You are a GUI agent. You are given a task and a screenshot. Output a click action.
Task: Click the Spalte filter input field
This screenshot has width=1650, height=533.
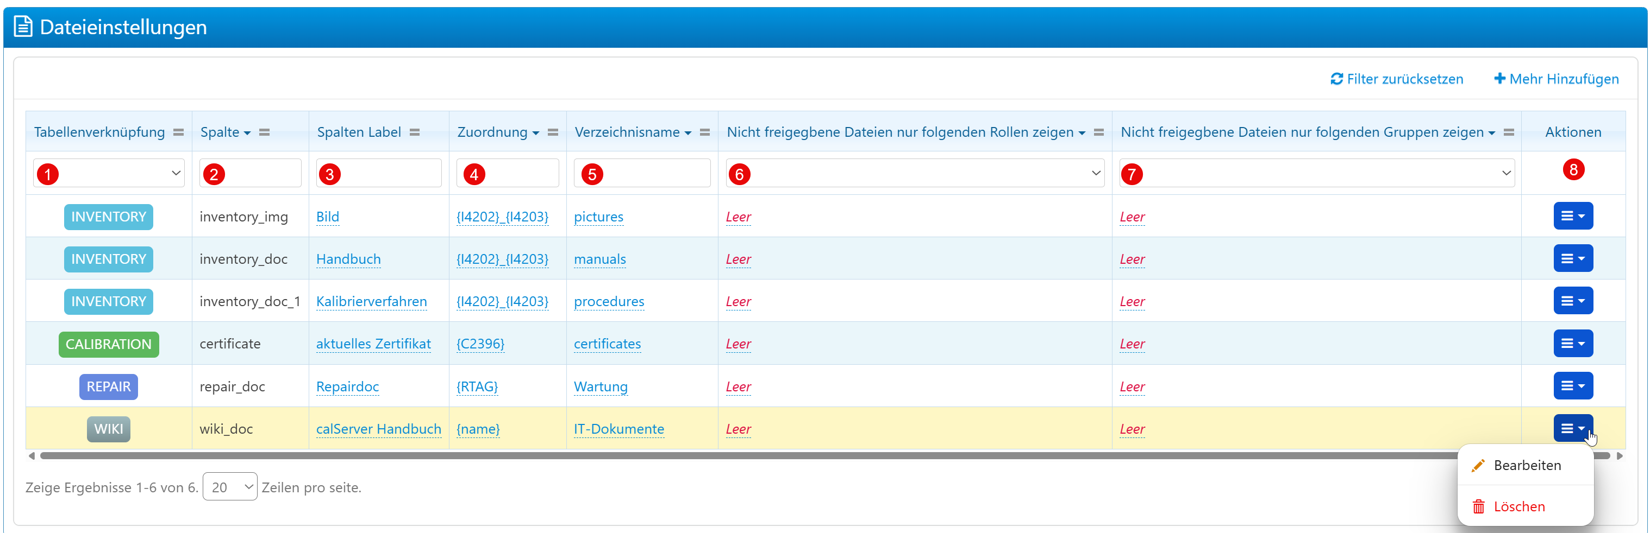(x=251, y=173)
